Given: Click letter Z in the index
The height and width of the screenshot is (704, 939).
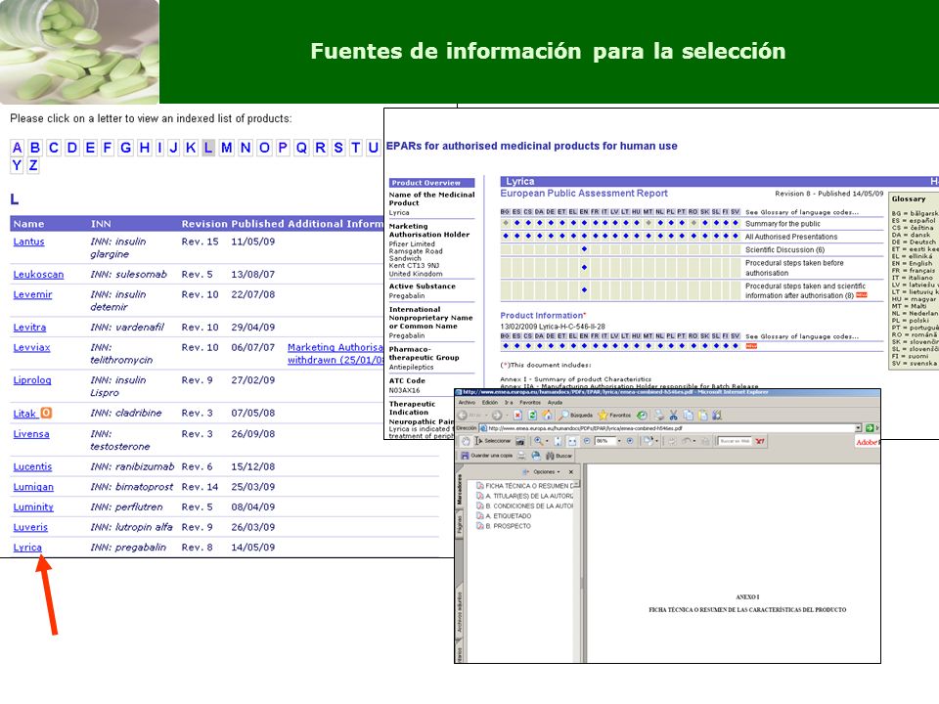Looking at the screenshot, I should 33,165.
